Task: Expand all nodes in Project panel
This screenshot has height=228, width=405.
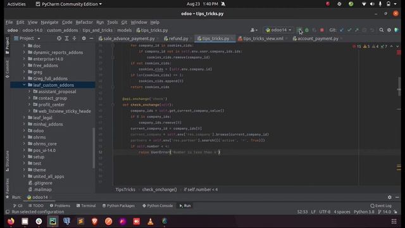Action: (x=66, y=38)
